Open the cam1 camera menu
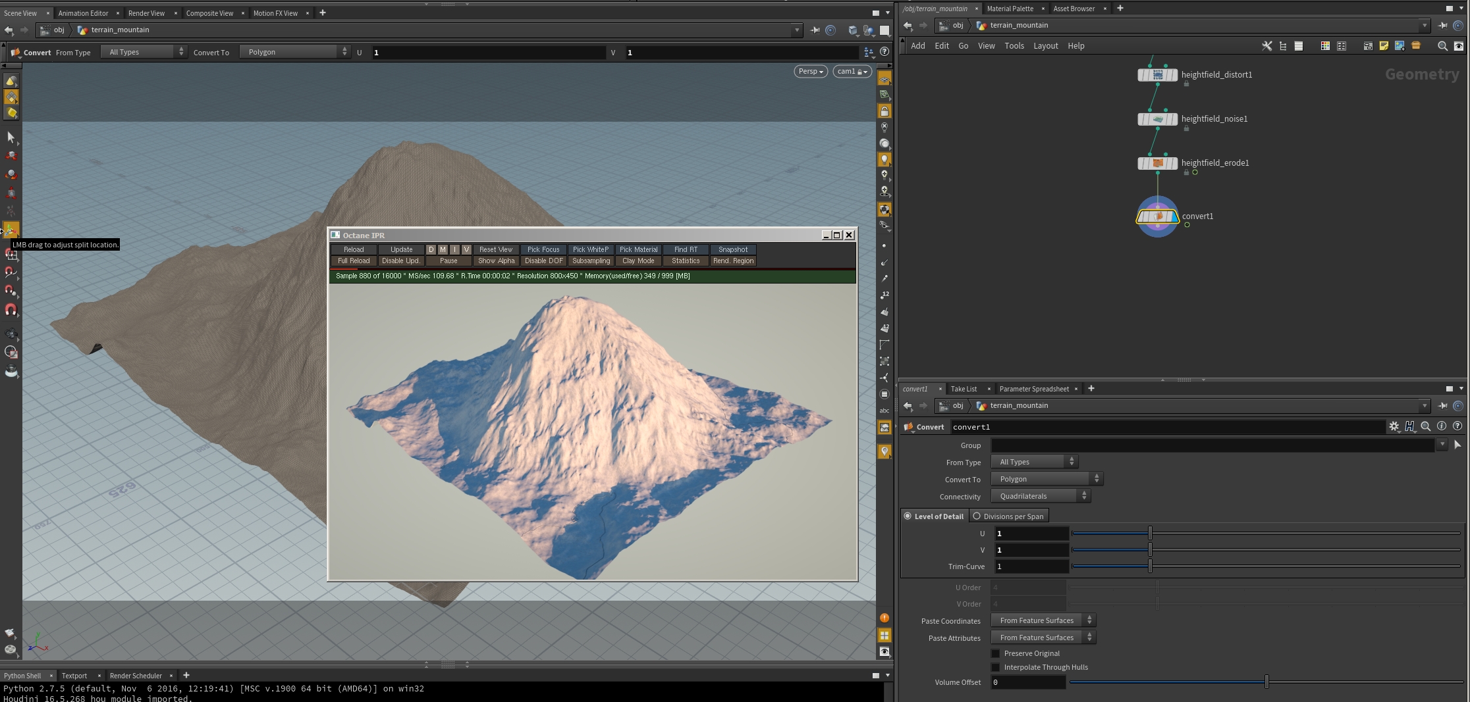Screen dimensions: 1470x702 click(x=852, y=72)
